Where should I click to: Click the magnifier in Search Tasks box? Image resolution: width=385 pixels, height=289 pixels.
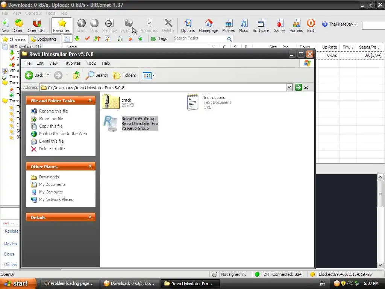click(229, 39)
